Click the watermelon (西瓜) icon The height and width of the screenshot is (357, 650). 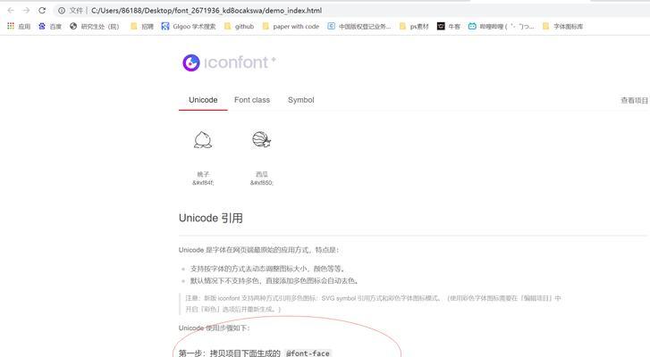[x=262, y=140]
